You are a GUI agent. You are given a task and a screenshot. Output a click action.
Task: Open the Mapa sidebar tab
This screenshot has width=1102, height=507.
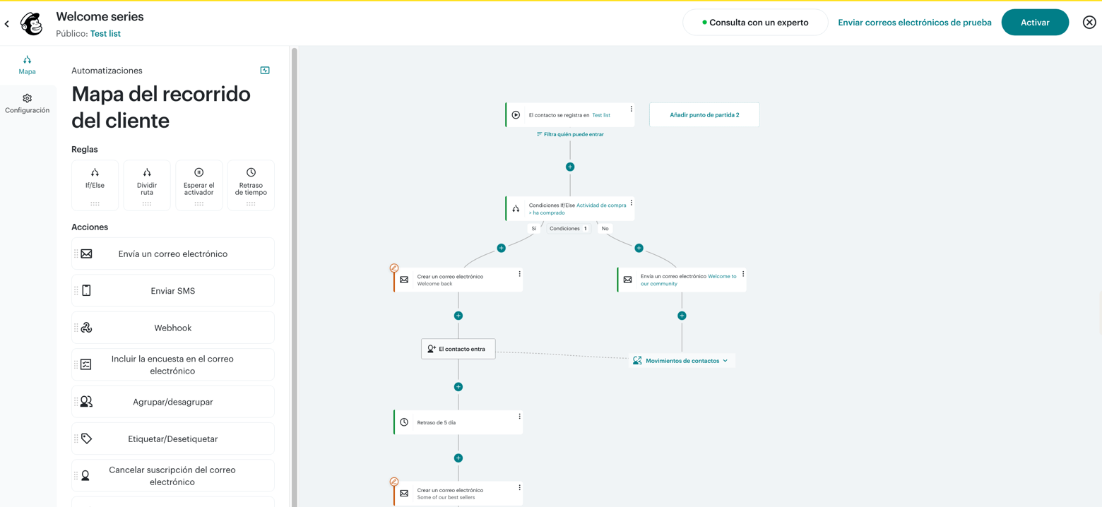(27, 65)
